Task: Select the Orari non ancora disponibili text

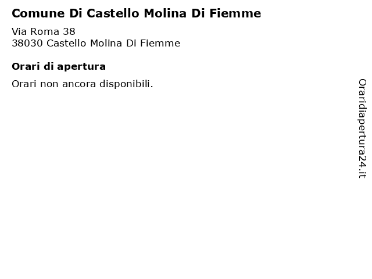Action: 83,84
